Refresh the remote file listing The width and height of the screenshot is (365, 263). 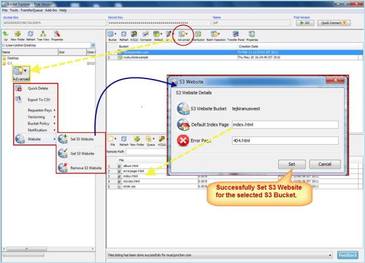[x=124, y=141]
